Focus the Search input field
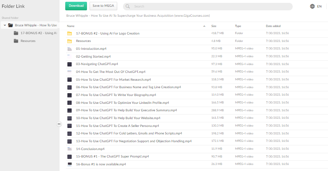328x171 pixels. click(x=210, y=6)
